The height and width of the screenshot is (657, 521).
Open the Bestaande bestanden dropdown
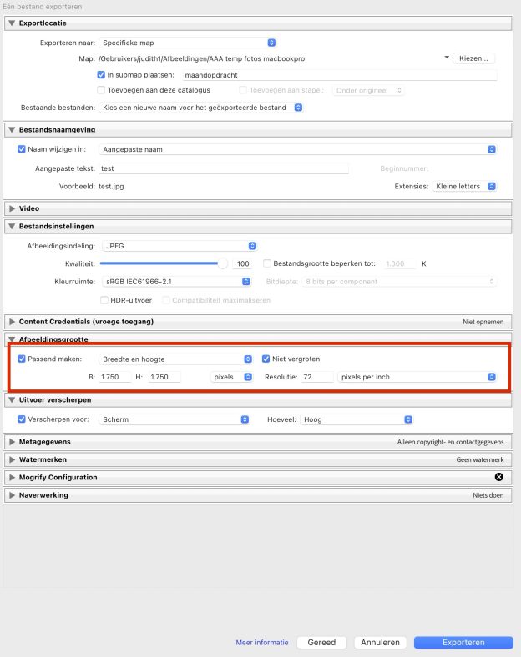(201, 108)
